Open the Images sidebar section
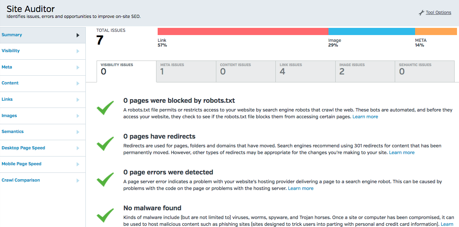 point(43,116)
